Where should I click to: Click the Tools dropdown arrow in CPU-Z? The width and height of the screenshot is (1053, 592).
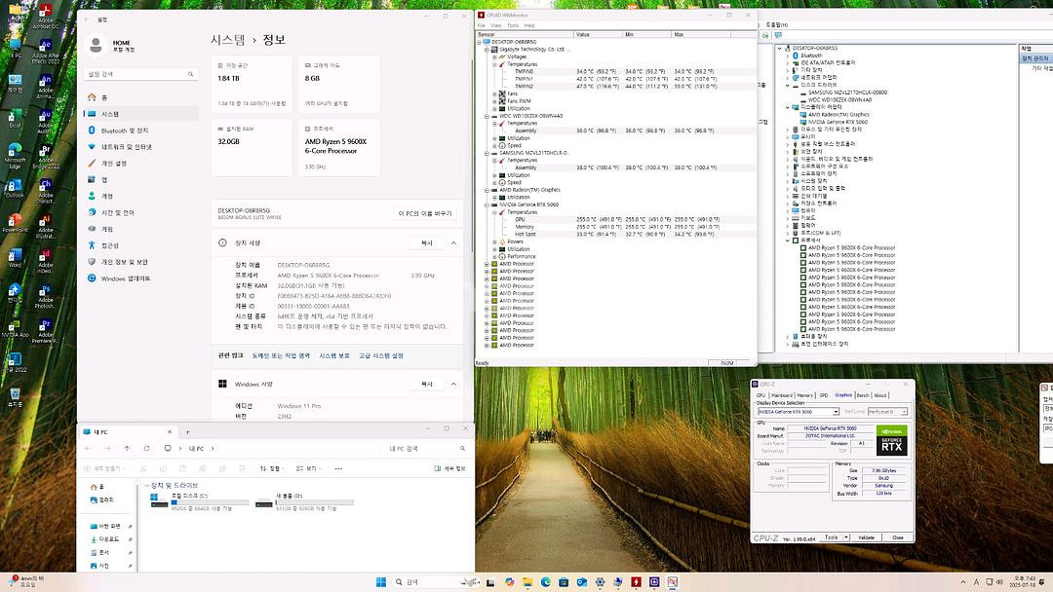[847, 537]
